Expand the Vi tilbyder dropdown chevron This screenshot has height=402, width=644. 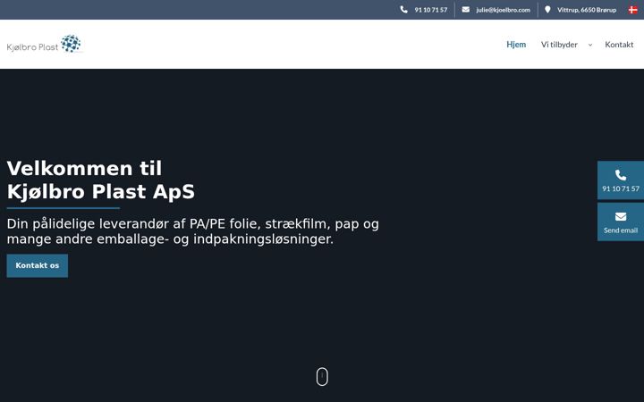(x=590, y=45)
